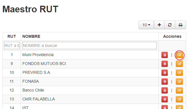Click the print icon button
This screenshot has height=109, width=191.
click(180, 25)
